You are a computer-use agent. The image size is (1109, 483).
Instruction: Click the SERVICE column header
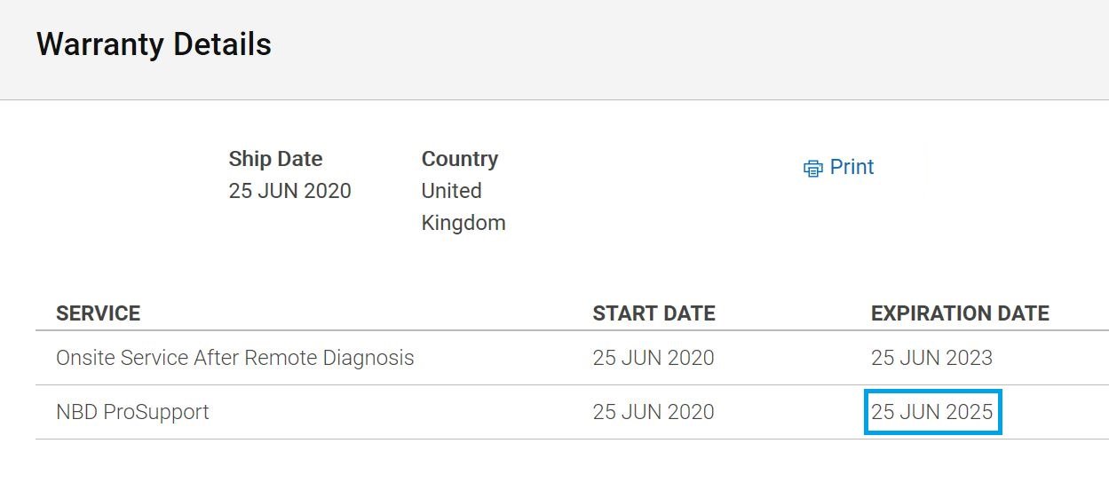click(x=98, y=313)
